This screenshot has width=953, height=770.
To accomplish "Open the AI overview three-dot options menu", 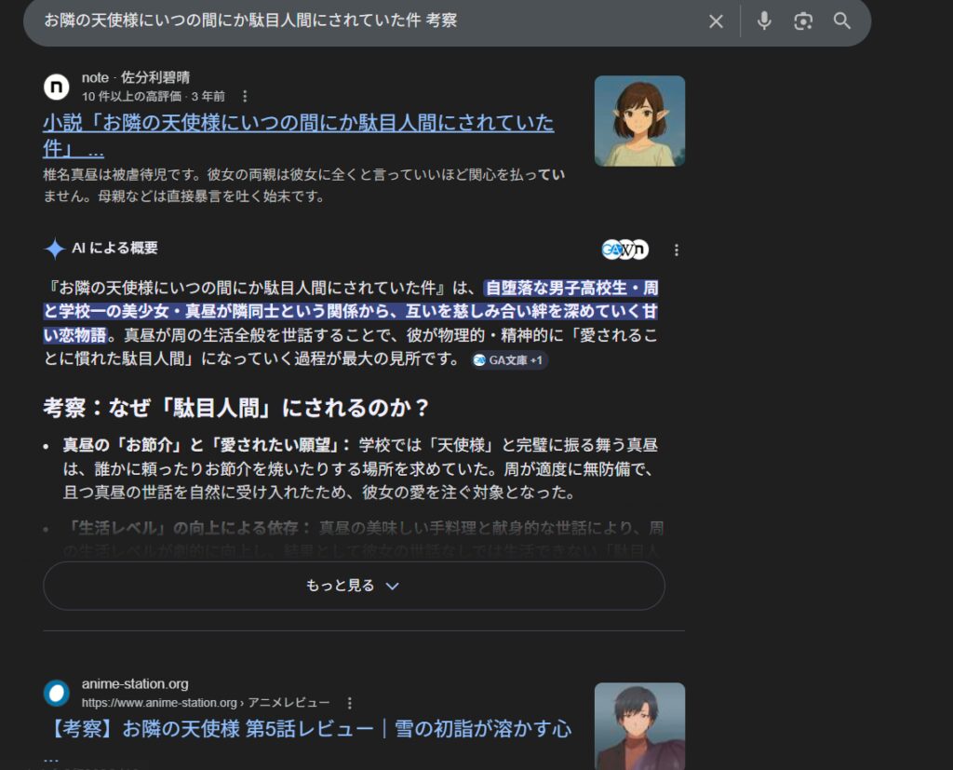I will 677,250.
